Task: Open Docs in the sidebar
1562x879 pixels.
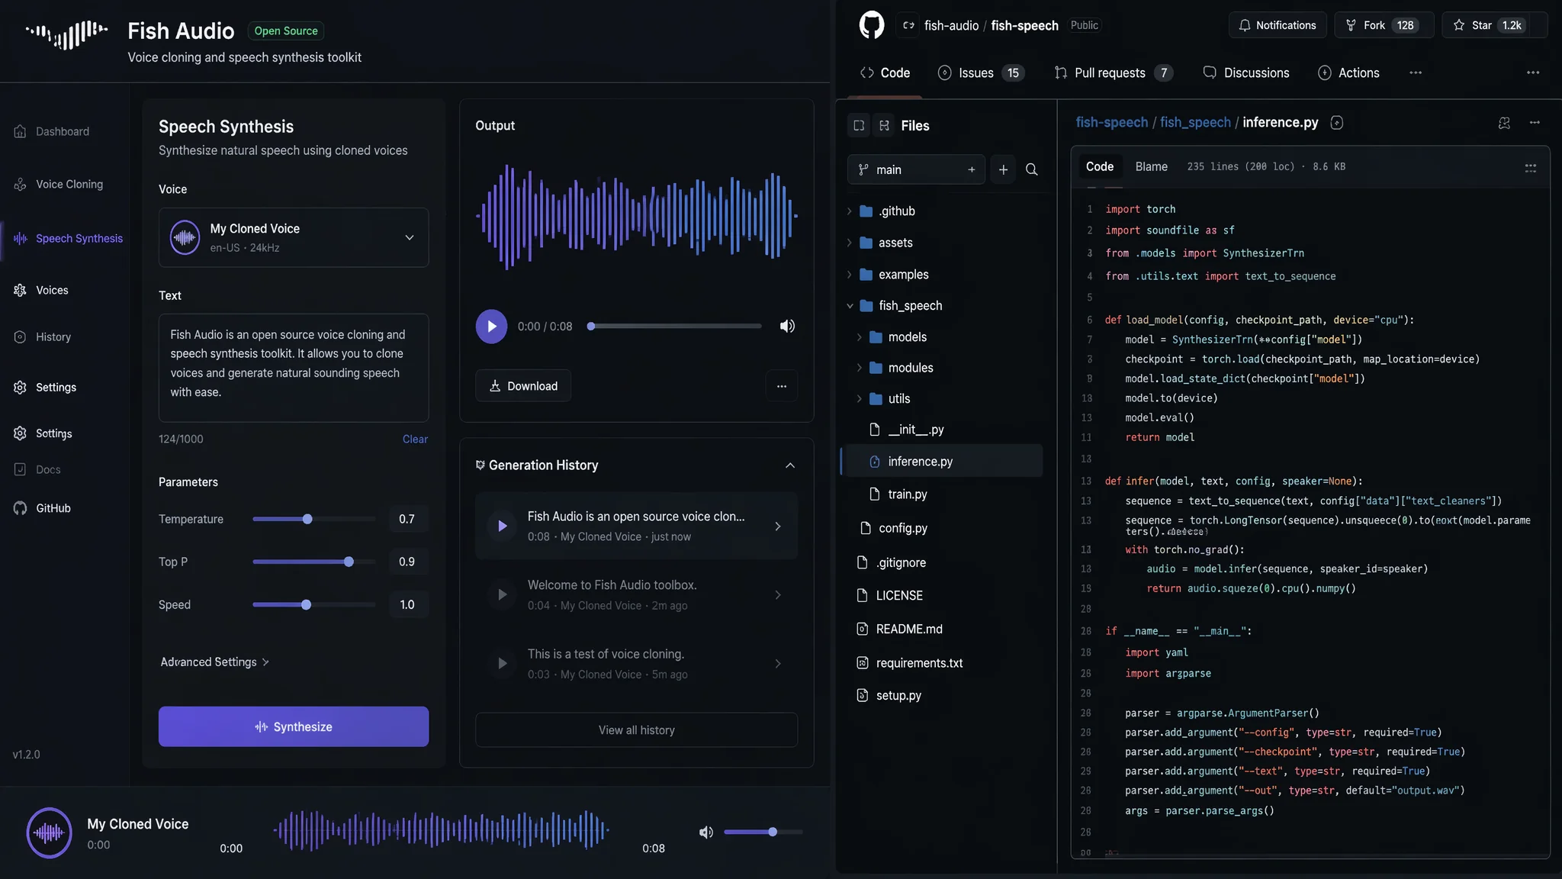Action: click(x=37, y=469)
